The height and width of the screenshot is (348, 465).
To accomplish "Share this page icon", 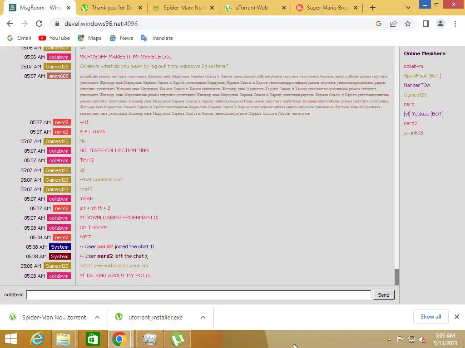I will coord(393,24).
